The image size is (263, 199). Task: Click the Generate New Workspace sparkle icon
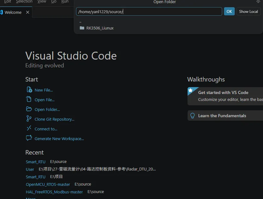tap(29, 138)
